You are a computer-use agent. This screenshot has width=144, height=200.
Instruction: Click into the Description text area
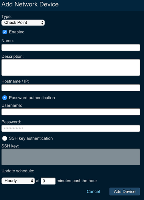[x=71, y=67]
